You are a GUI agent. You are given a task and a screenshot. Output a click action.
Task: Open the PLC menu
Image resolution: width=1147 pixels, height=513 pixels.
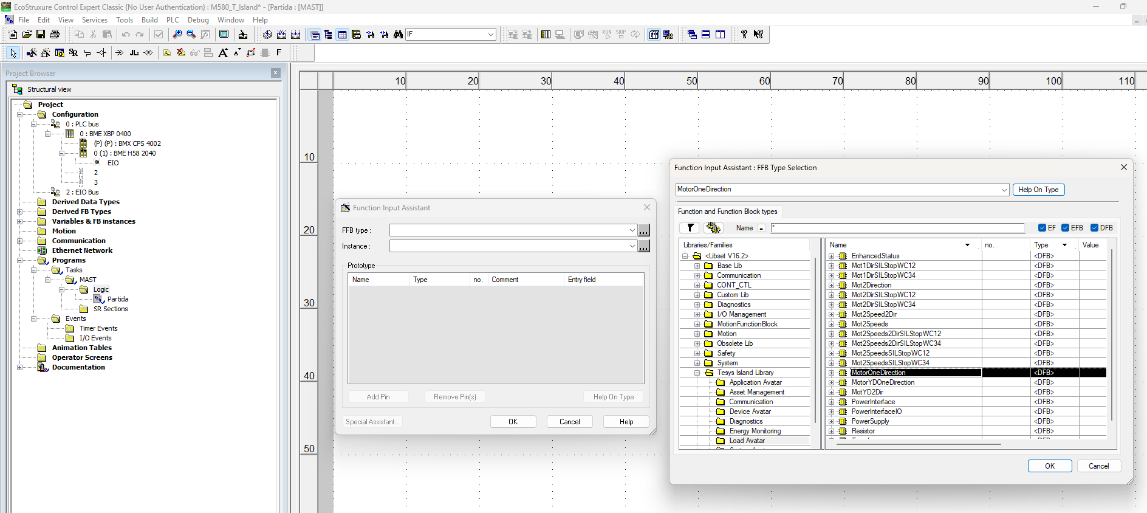click(173, 20)
